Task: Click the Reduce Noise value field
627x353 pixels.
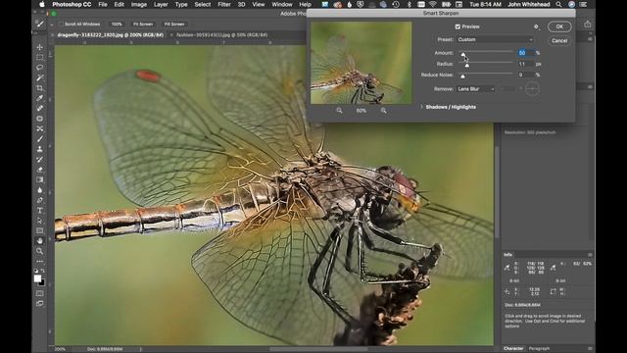Action: point(526,75)
